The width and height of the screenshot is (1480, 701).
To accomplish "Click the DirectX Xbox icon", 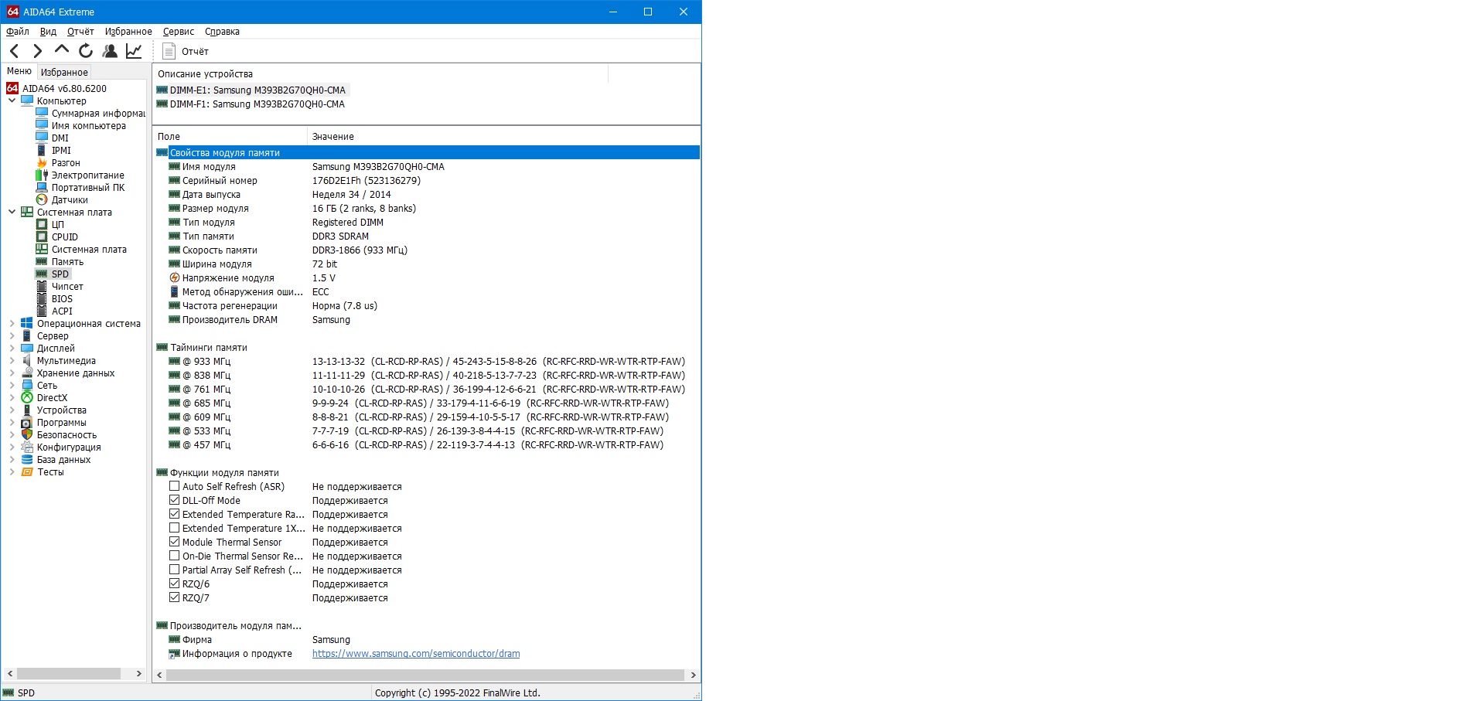I will pos(27,397).
